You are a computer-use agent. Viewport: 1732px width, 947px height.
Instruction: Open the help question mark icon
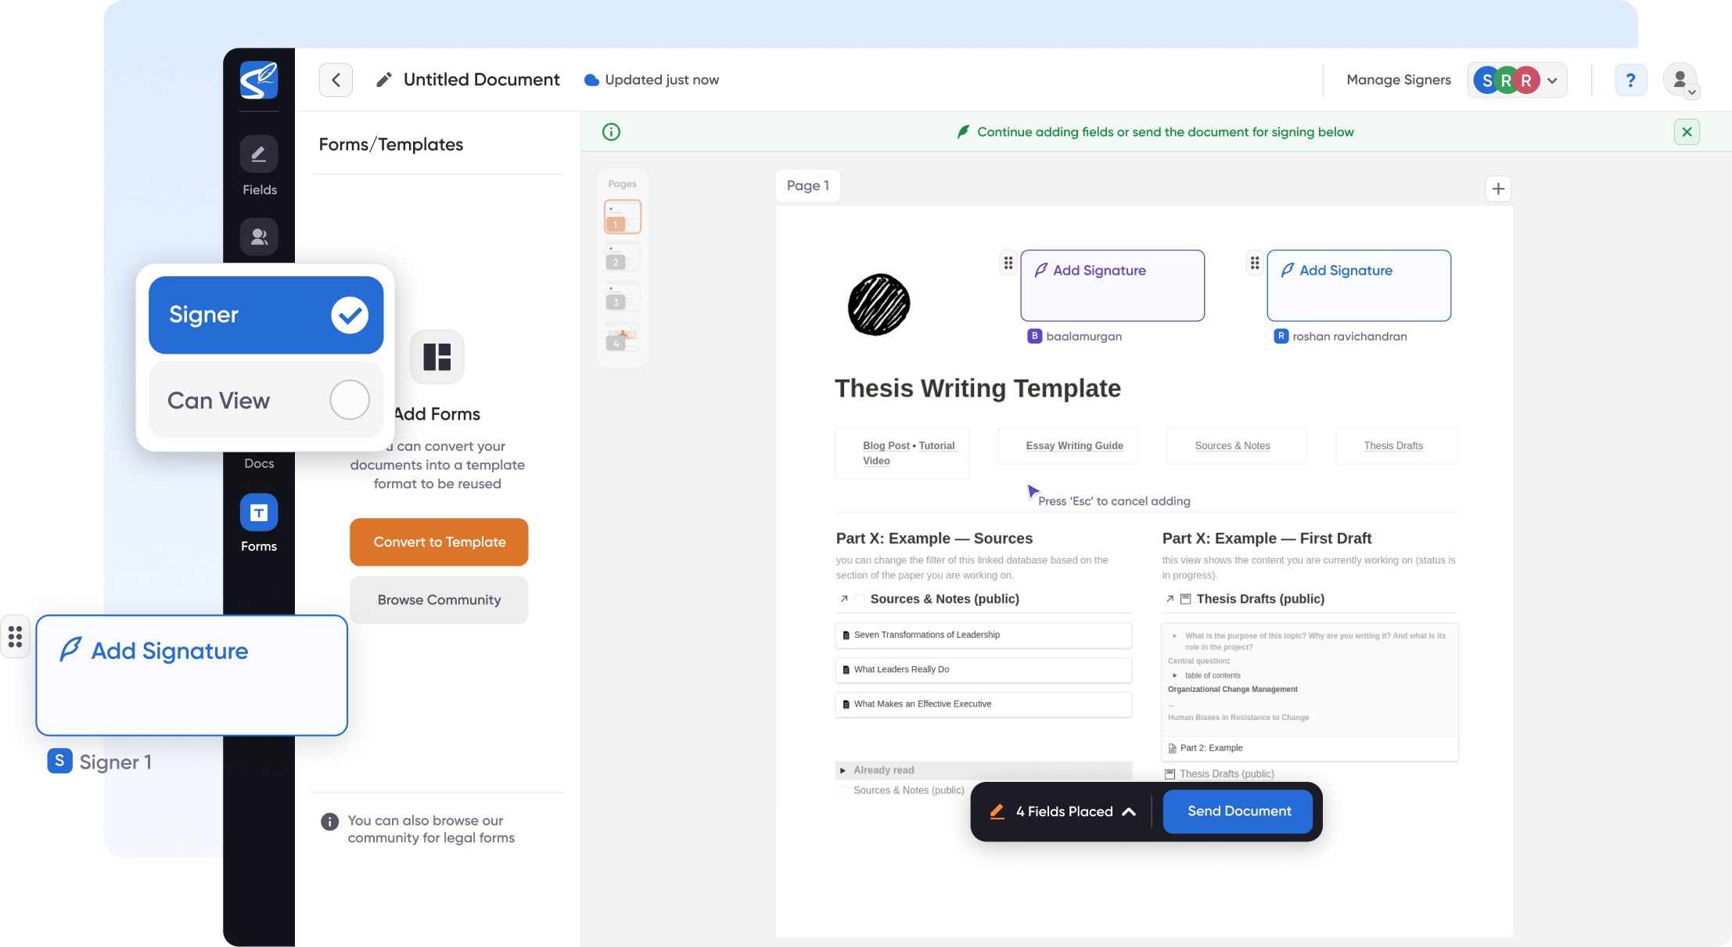pos(1630,79)
